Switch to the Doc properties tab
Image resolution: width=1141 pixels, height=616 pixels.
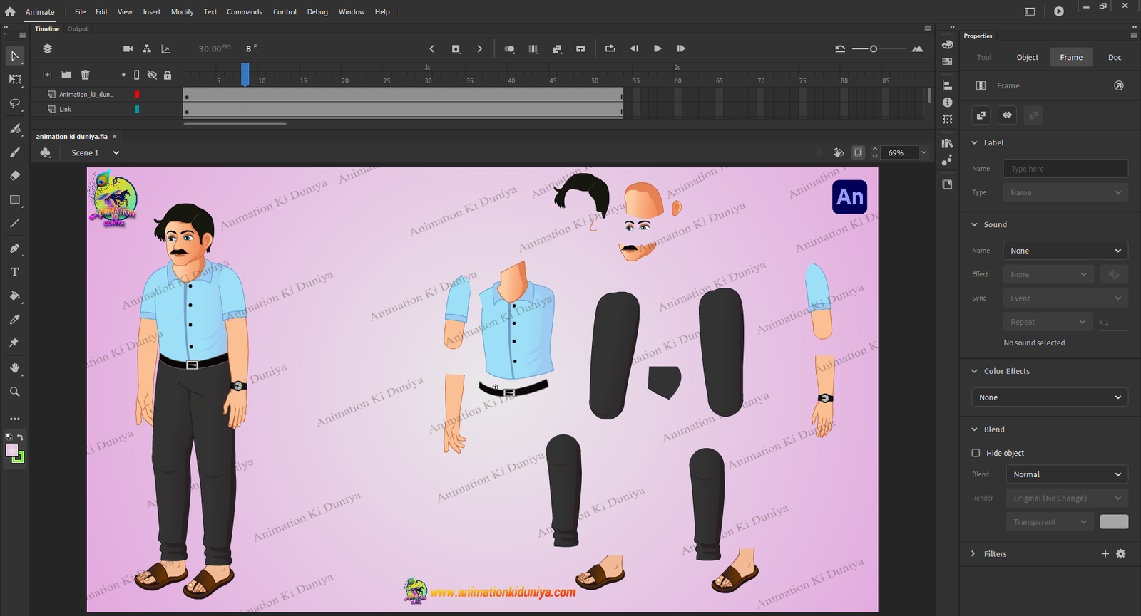click(1115, 57)
